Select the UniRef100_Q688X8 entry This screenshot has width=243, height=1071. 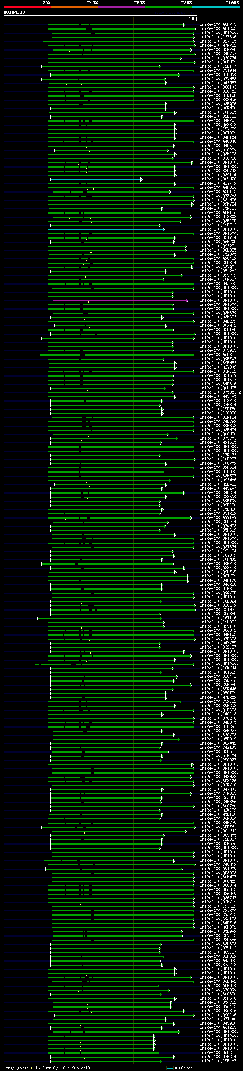pyautogui.click(x=218, y=125)
